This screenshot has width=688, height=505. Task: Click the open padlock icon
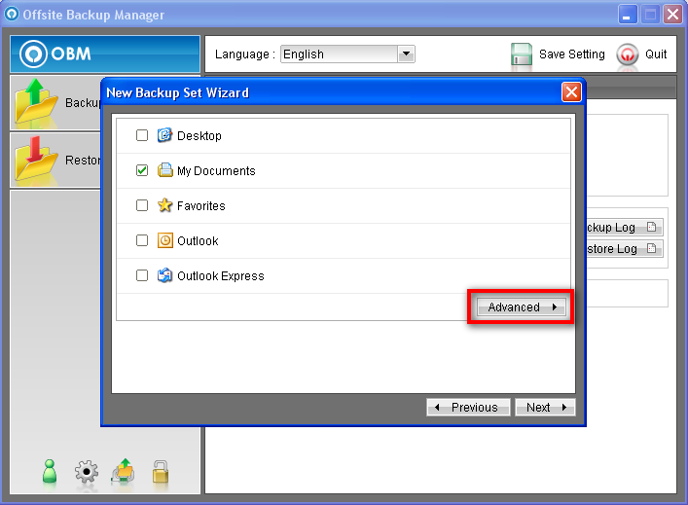(161, 472)
